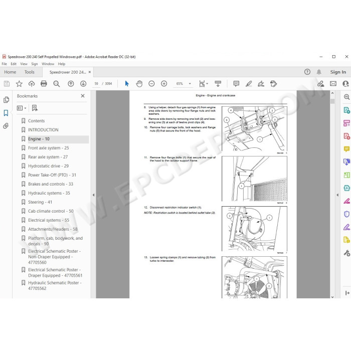Screen dimensions: 351x351
Task: Activate the Hand pan tool
Action: 139,84
